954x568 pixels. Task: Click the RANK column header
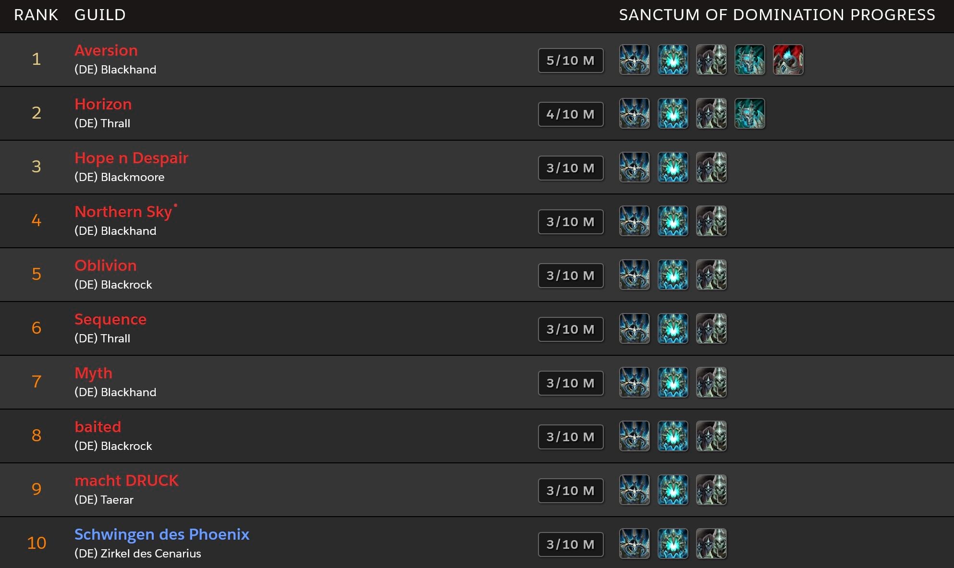click(x=36, y=15)
